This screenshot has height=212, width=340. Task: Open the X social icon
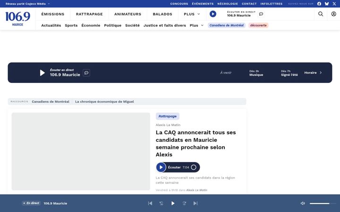click(334, 4)
